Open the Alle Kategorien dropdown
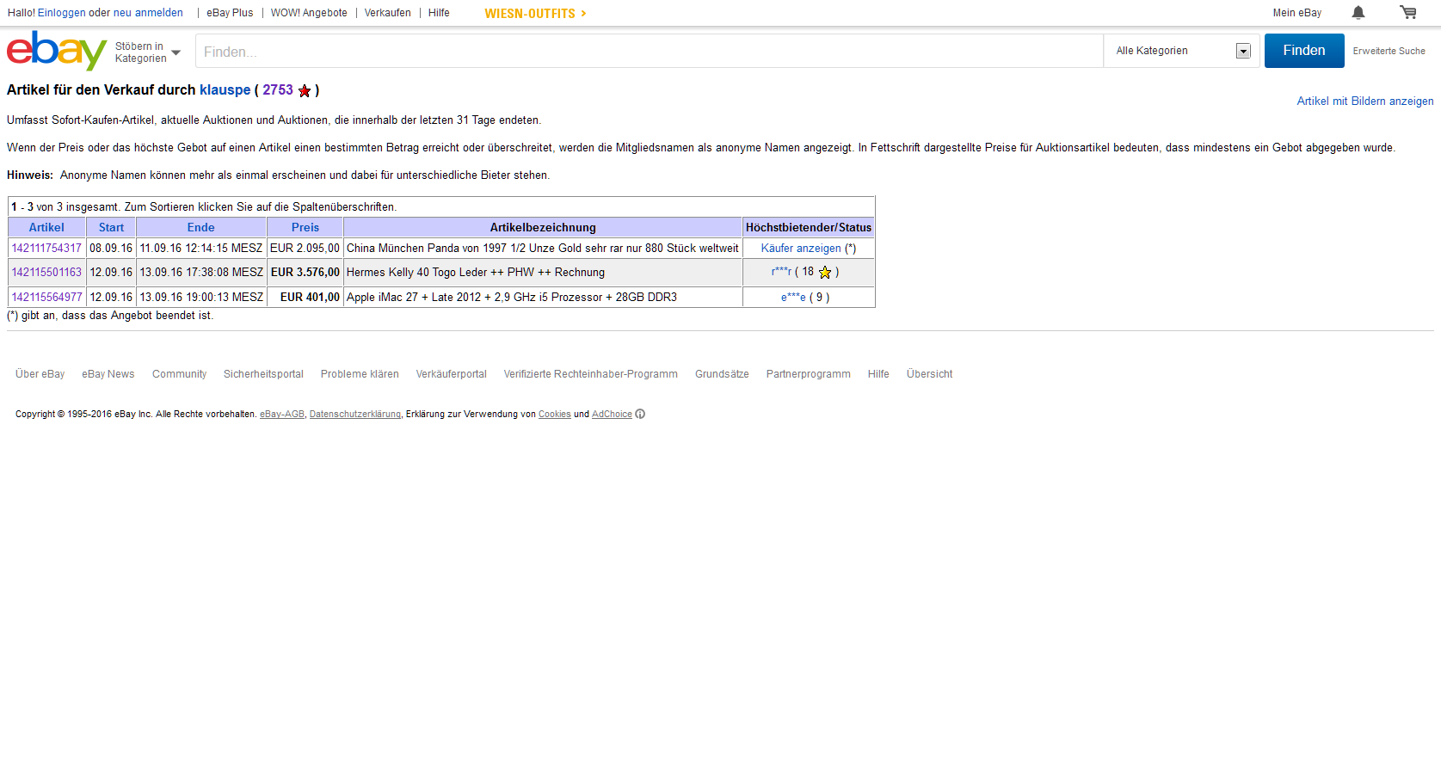 [1182, 51]
